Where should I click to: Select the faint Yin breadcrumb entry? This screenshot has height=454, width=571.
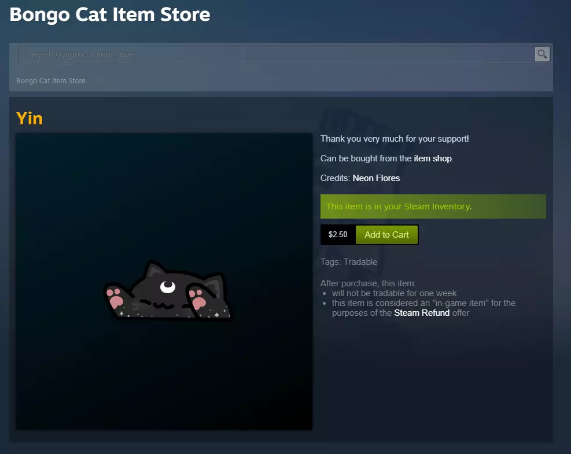click(101, 81)
